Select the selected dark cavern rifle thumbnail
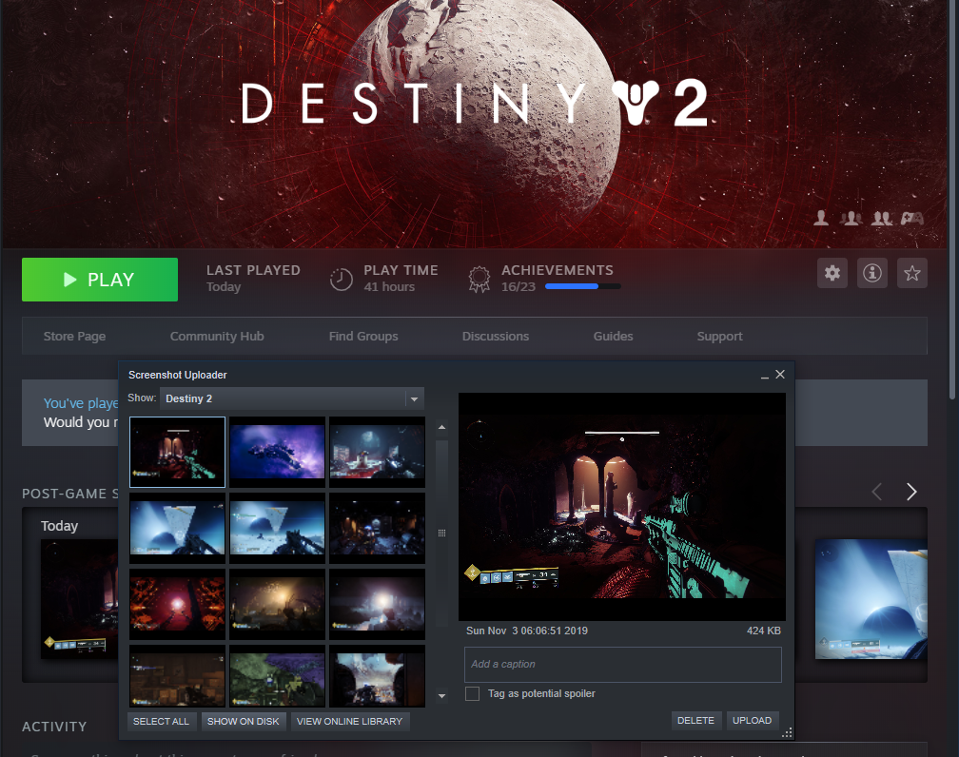959x757 pixels. 177,452
